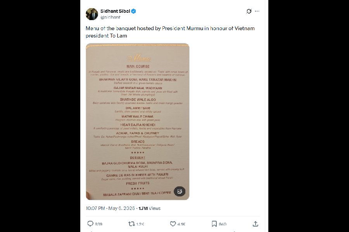Open the banquet menu photo
Viewport: 349px width, 232px height.
[138, 121]
